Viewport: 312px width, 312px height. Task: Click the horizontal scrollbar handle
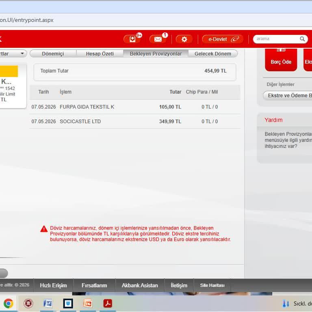tap(4, 273)
